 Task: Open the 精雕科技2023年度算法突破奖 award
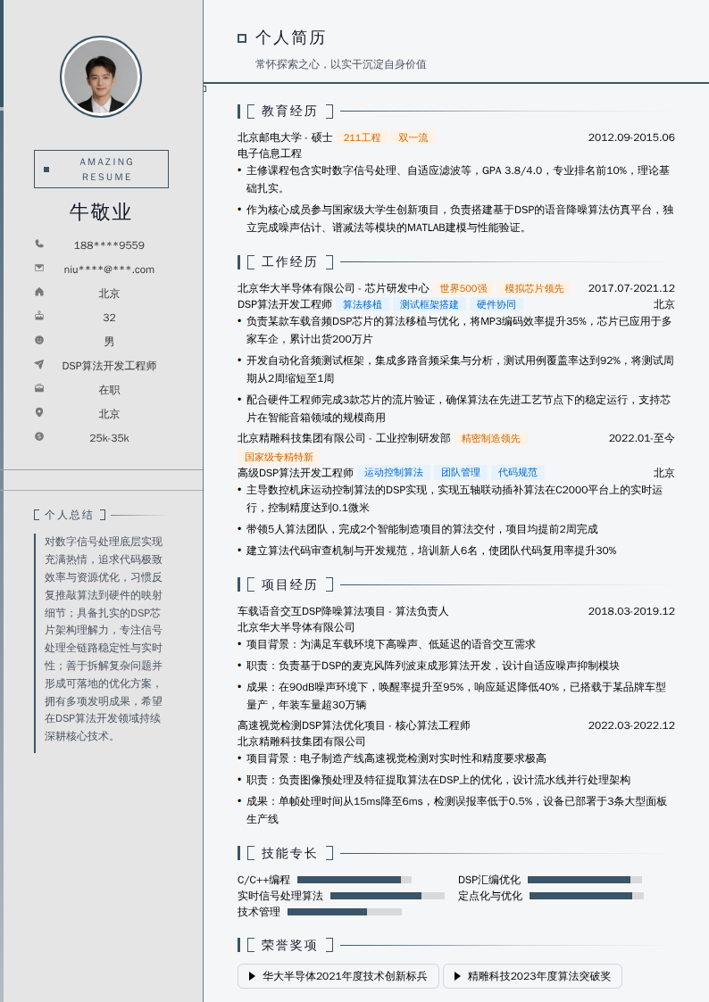click(x=532, y=976)
